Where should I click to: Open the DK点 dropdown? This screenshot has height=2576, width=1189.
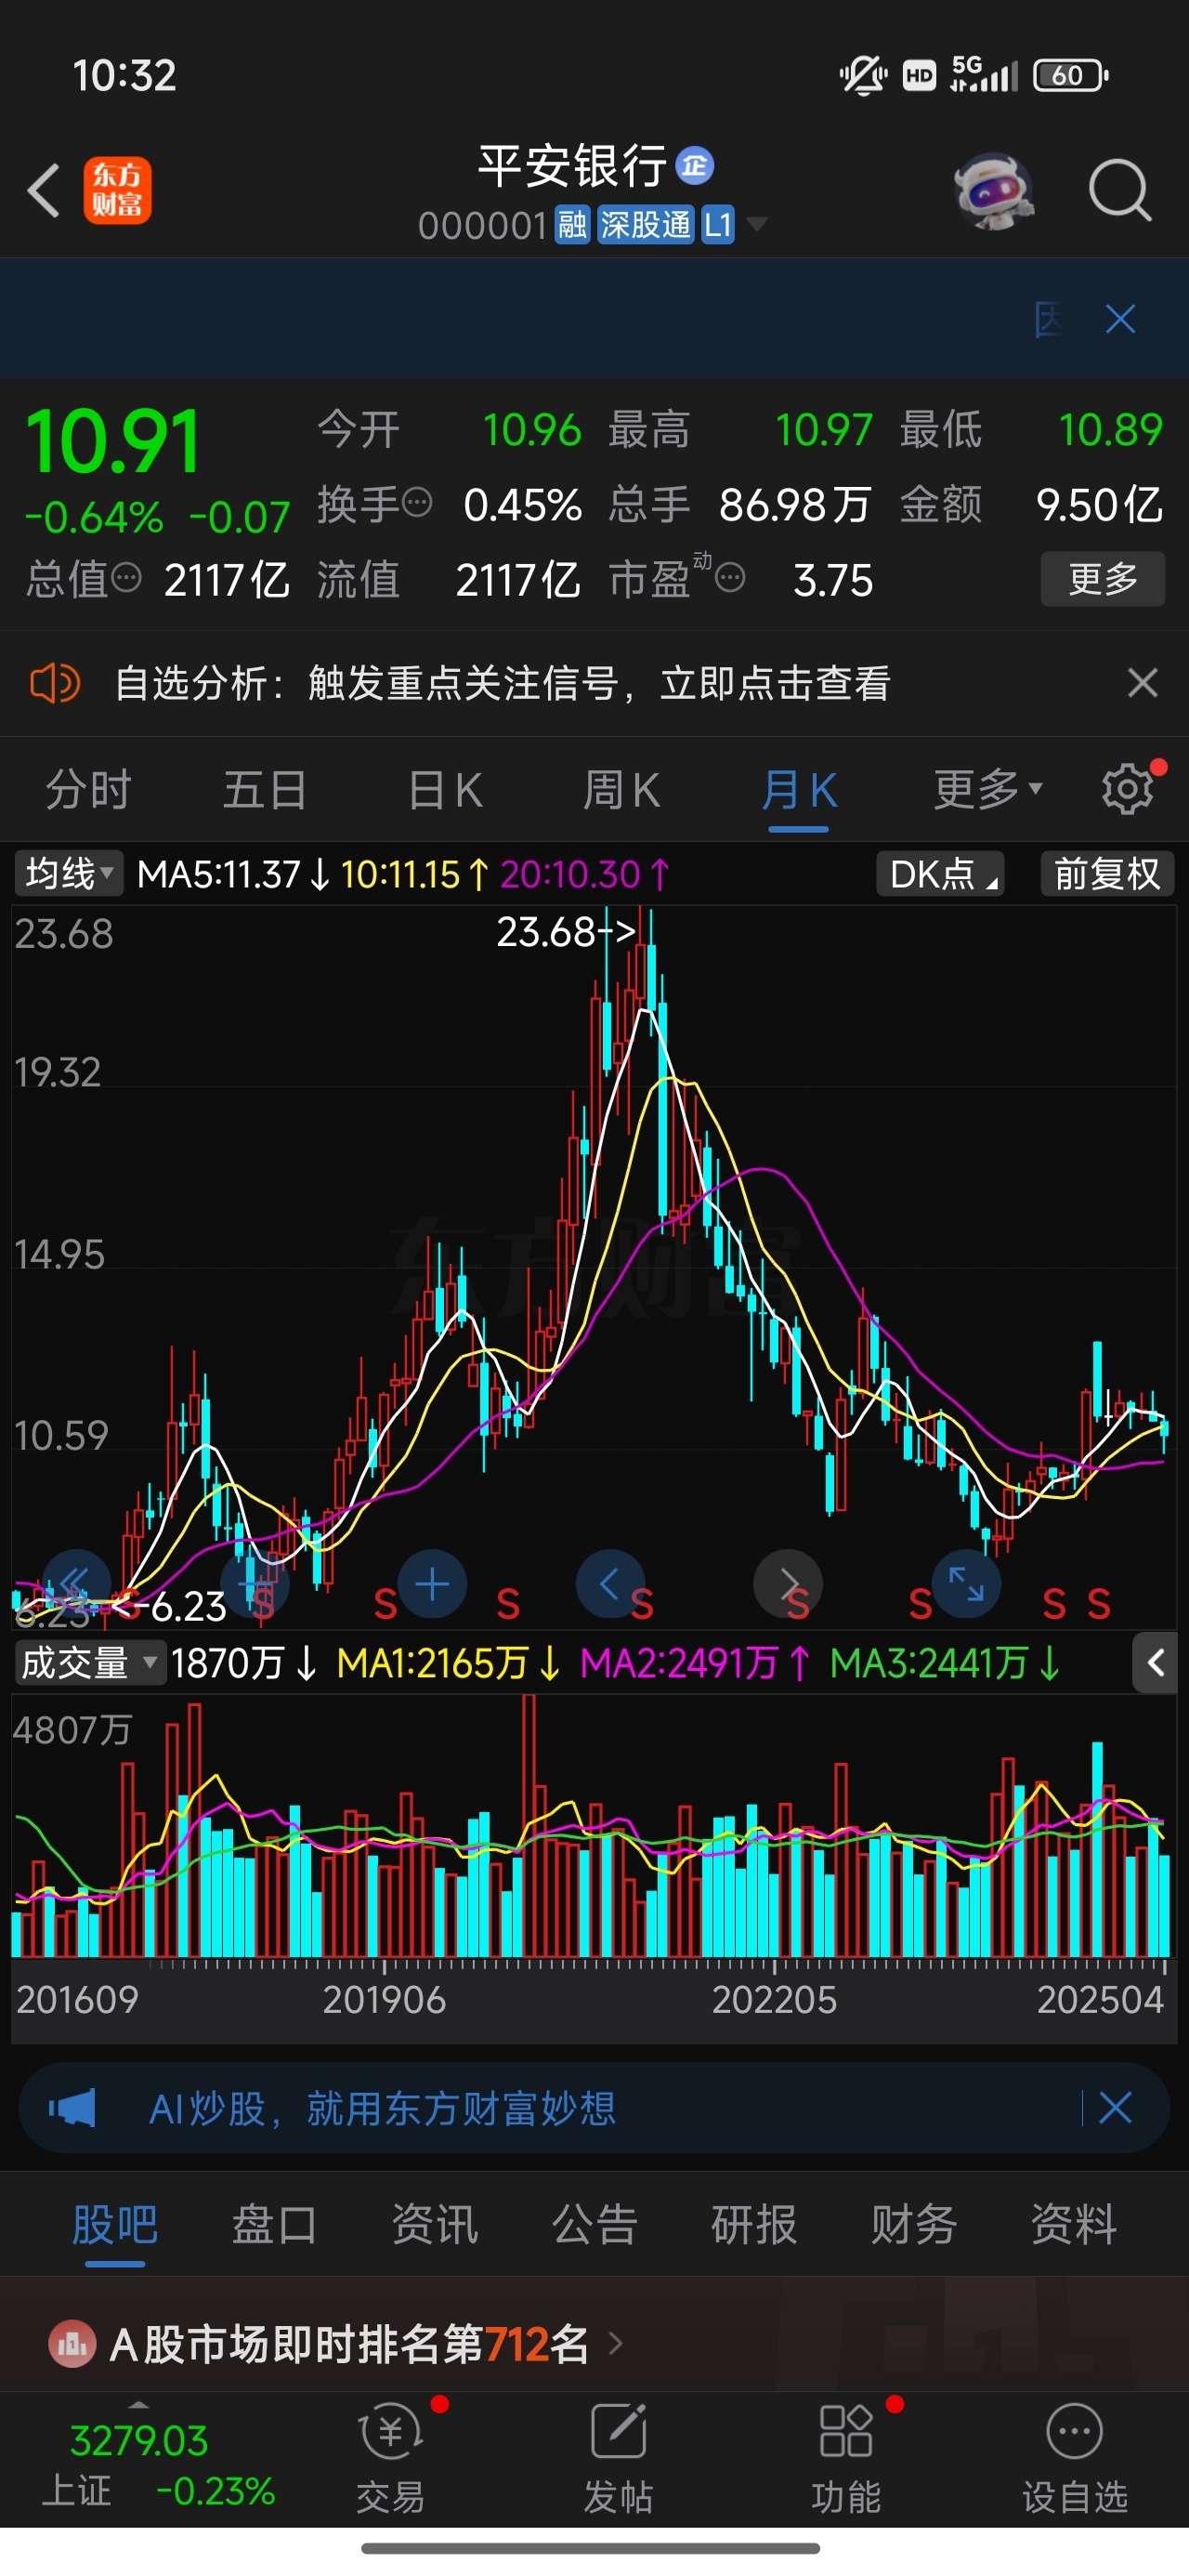[x=941, y=874]
